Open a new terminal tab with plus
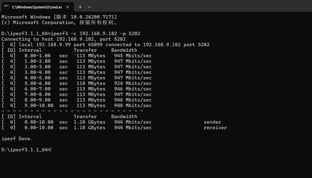 (x=80, y=7)
